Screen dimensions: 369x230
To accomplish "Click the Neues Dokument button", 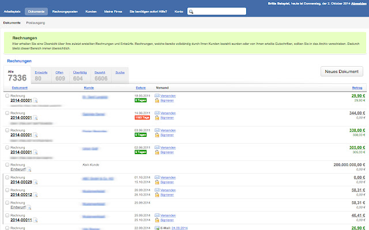I will [x=342, y=71].
